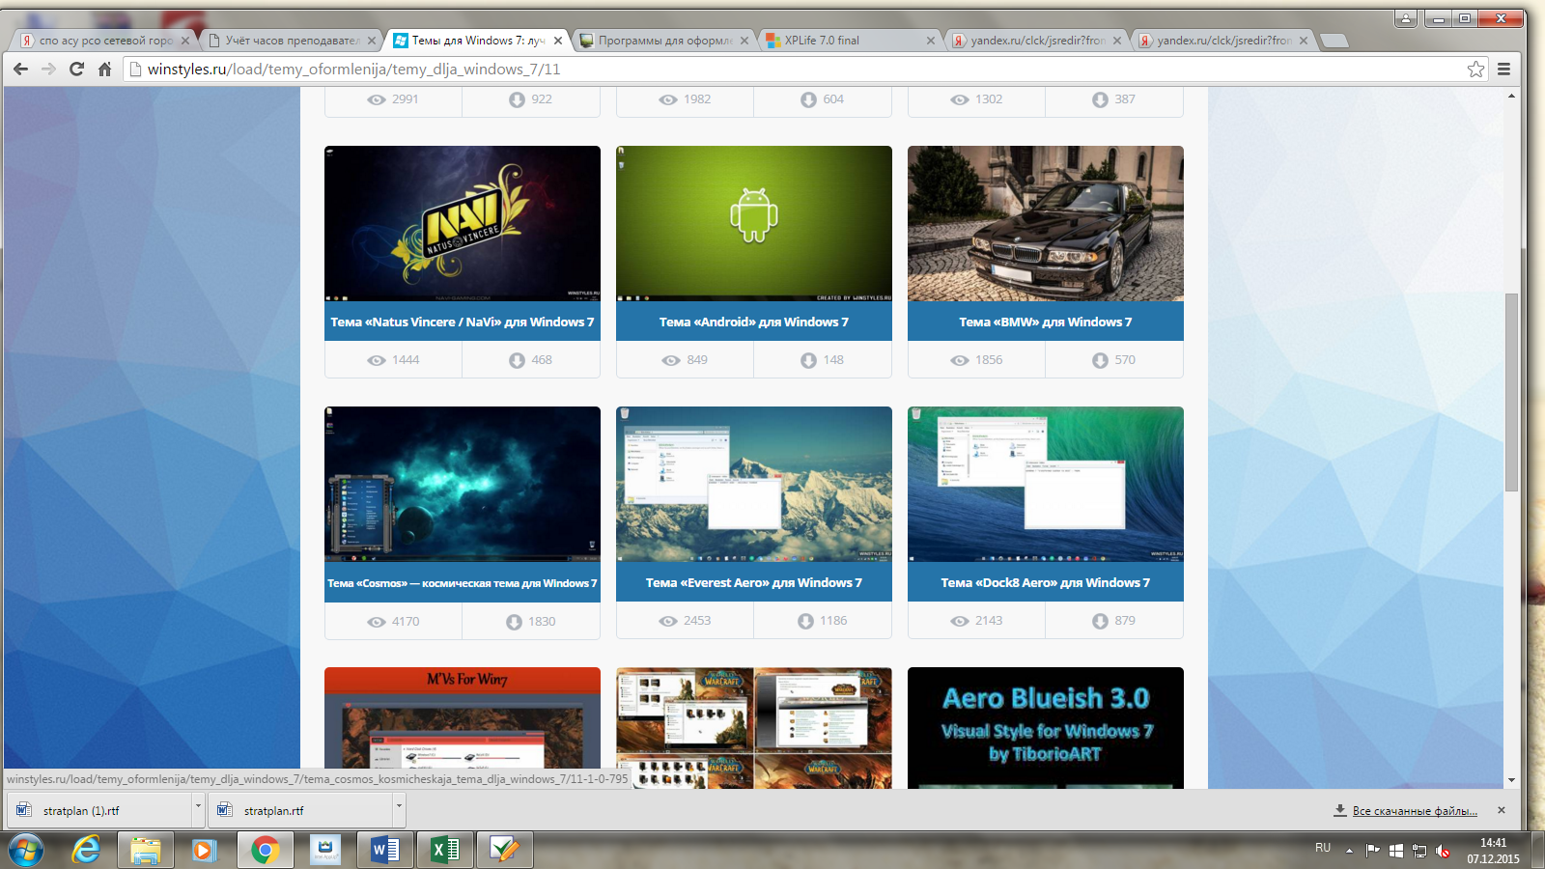The image size is (1545, 869).
Task: Reload the page with the refresh icon
Action: click(x=76, y=69)
